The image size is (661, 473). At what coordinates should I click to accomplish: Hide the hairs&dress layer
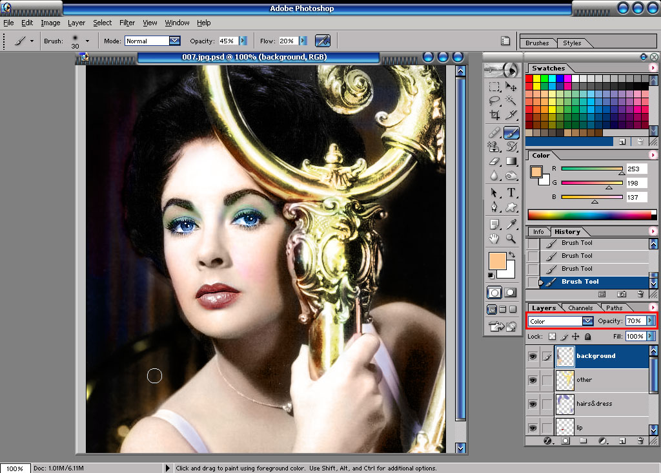[x=533, y=405]
